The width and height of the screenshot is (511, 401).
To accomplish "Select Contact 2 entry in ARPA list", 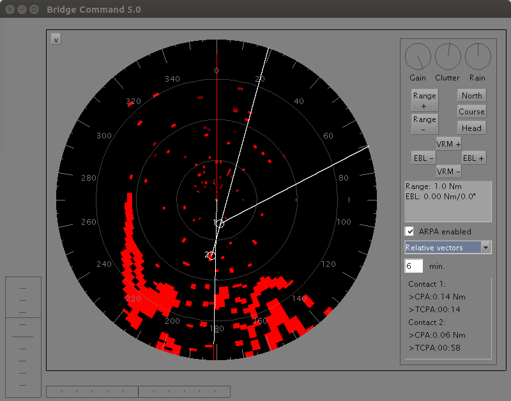I will [427, 322].
